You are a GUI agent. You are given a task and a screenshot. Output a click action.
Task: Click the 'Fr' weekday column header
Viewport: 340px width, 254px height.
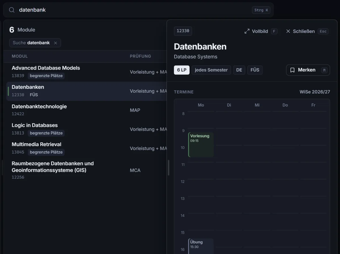pyautogui.click(x=313, y=105)
